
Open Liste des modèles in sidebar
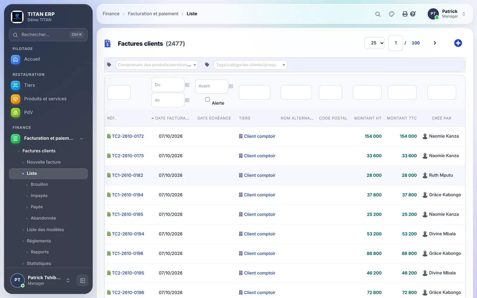45,230
